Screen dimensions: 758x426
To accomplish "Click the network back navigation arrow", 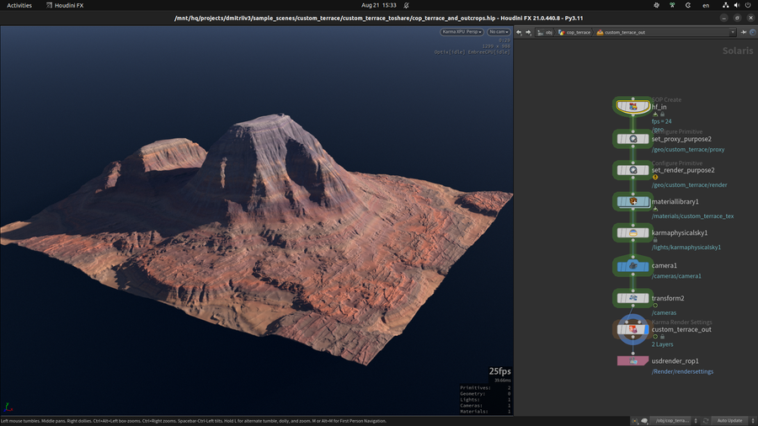I will coord(519,32).
